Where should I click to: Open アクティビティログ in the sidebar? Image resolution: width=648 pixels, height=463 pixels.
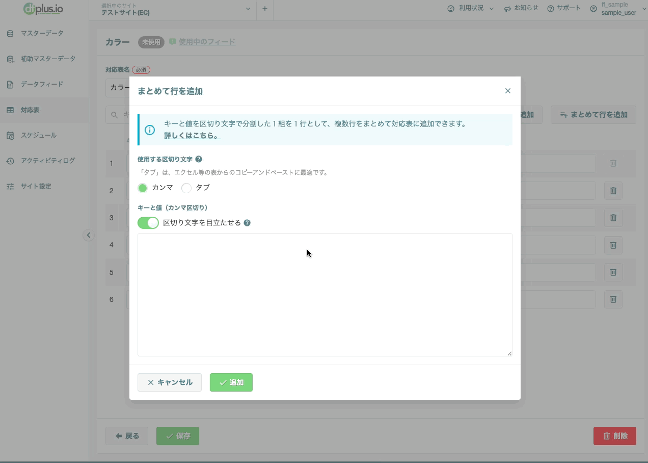coord(44,161)
